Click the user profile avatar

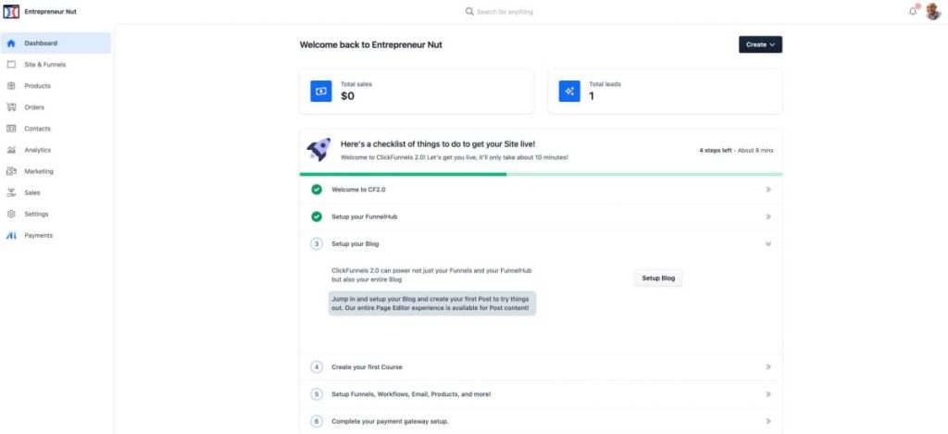pos(932,12)
